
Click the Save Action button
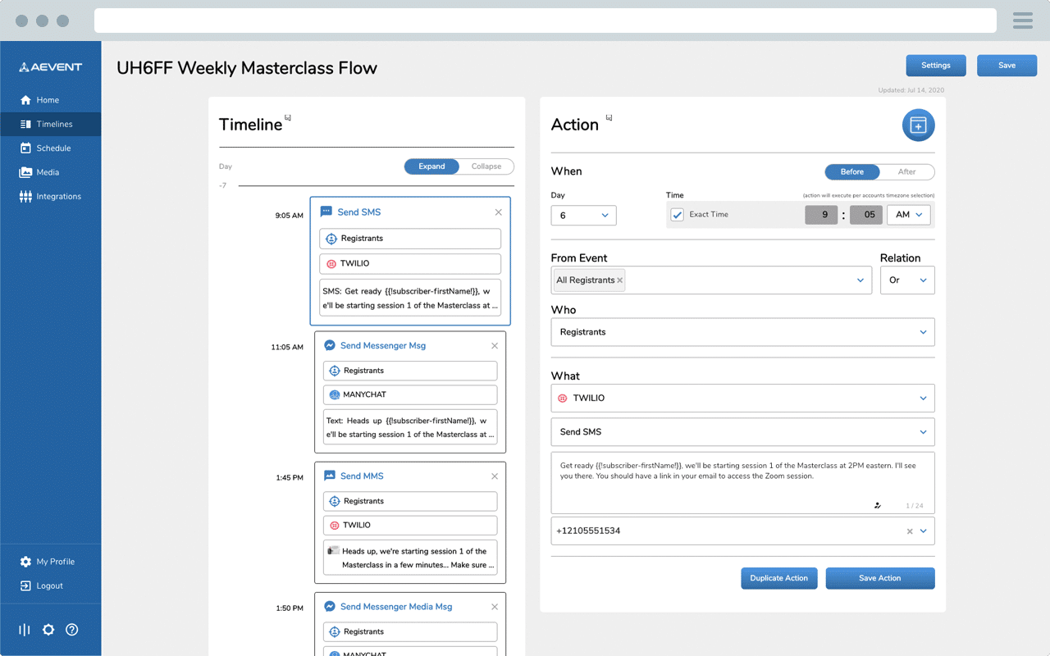click(x=880, y=578)
